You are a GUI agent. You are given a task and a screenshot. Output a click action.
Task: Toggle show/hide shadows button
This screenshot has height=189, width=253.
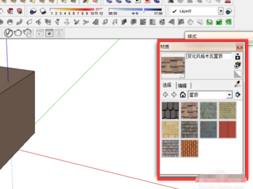[43, 11]
